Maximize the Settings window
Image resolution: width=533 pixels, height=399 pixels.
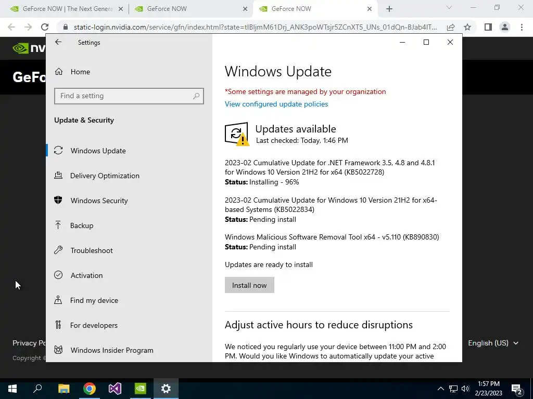coord(426,42)
